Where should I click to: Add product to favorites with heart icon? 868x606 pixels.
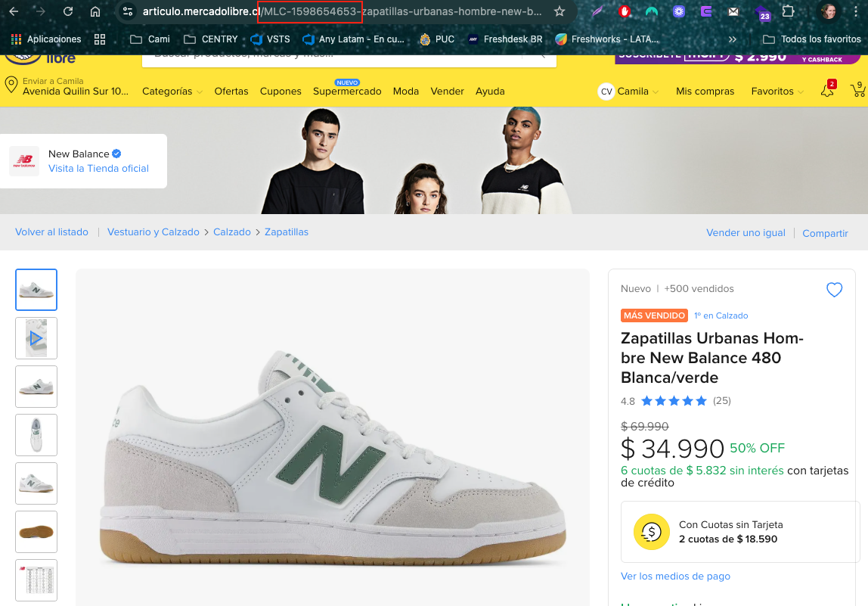[834, 290]
